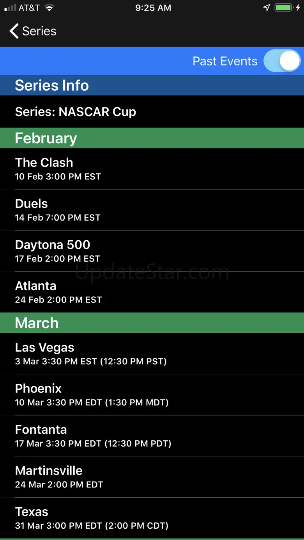Tap the February section header
The width and height of the screenshot is (304, 540).
(152, 138)
